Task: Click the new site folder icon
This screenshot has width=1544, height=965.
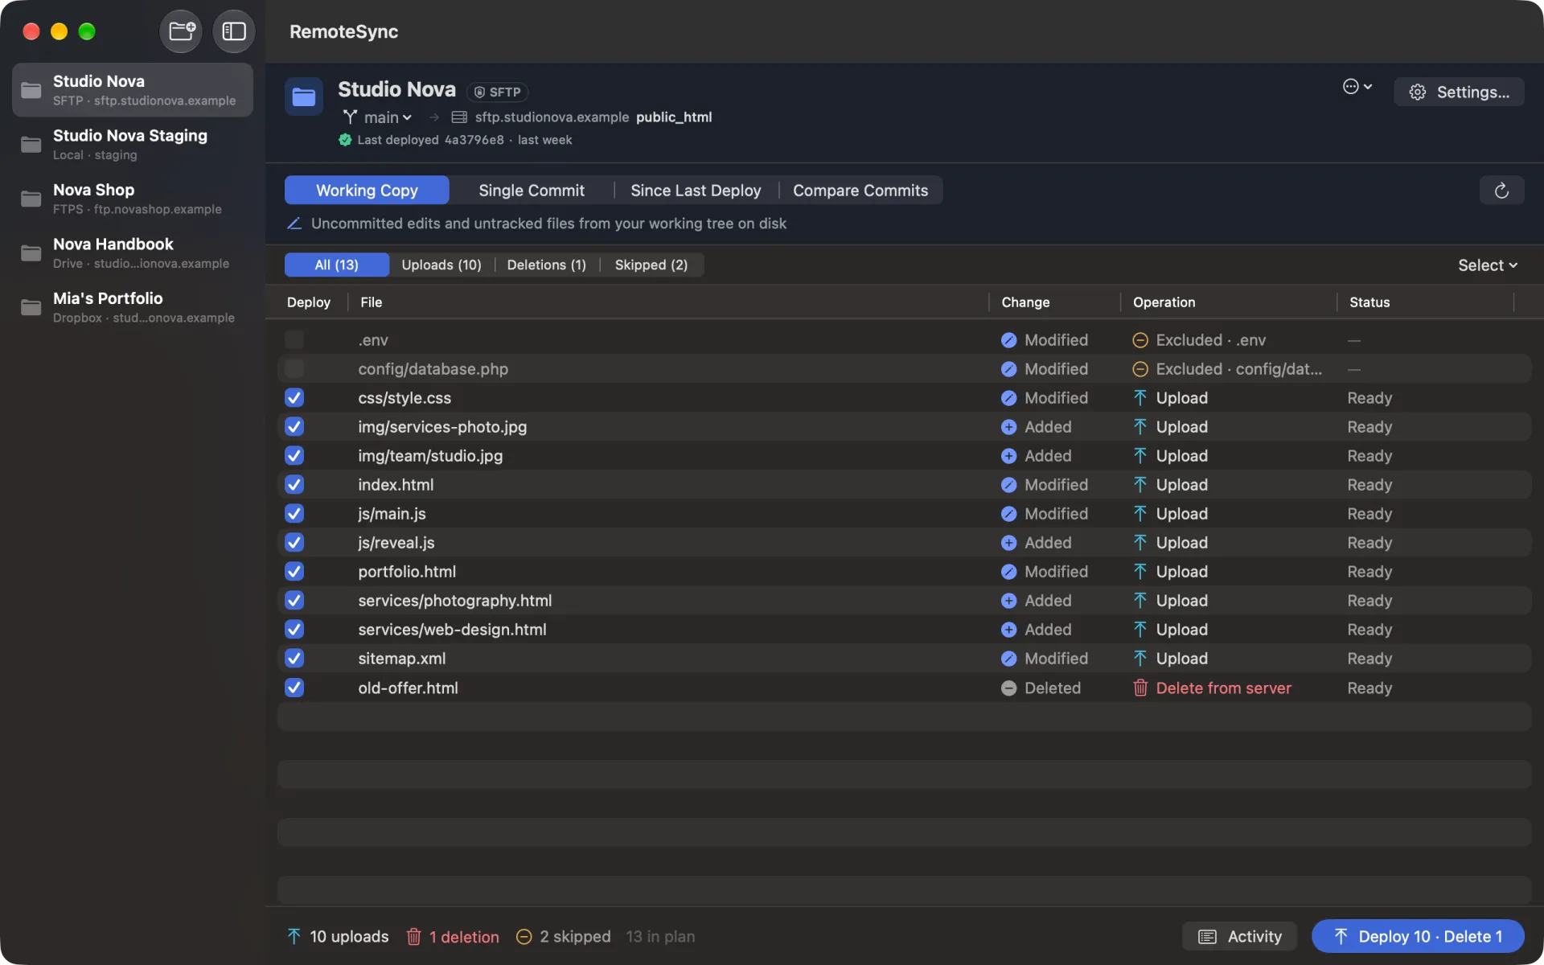Action: (x=181, y=31)
